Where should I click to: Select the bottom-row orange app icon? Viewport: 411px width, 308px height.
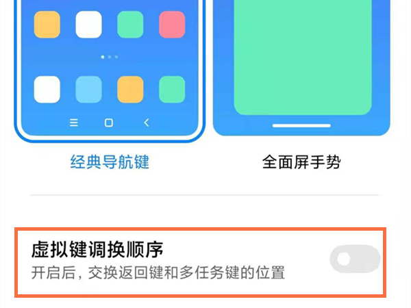[130, 89]
